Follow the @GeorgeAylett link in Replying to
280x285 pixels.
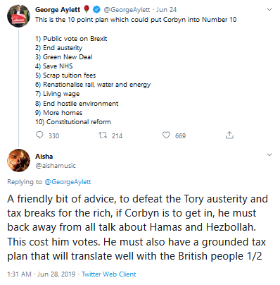pyautogui.click(x=68, y=182)
